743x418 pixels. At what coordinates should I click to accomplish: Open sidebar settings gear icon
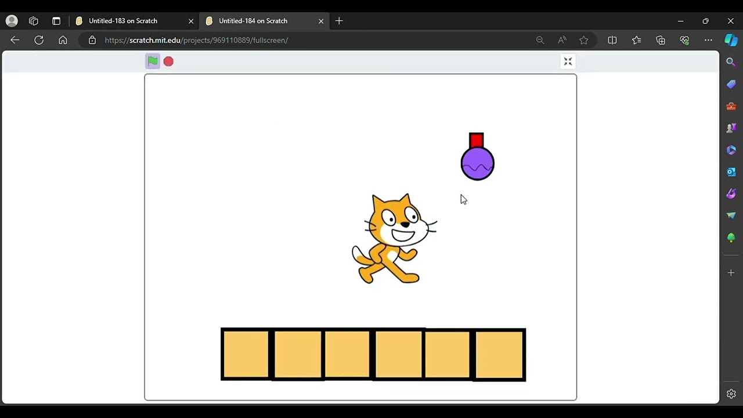coord(731,394)
